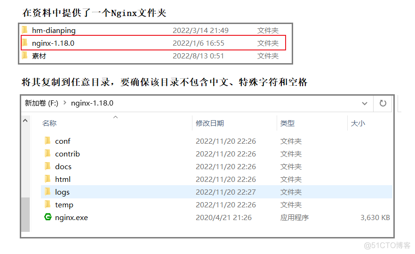The height and width of the screenshot is (254, 415).
Task: Select the logs folder name
Action: (62, 192)
